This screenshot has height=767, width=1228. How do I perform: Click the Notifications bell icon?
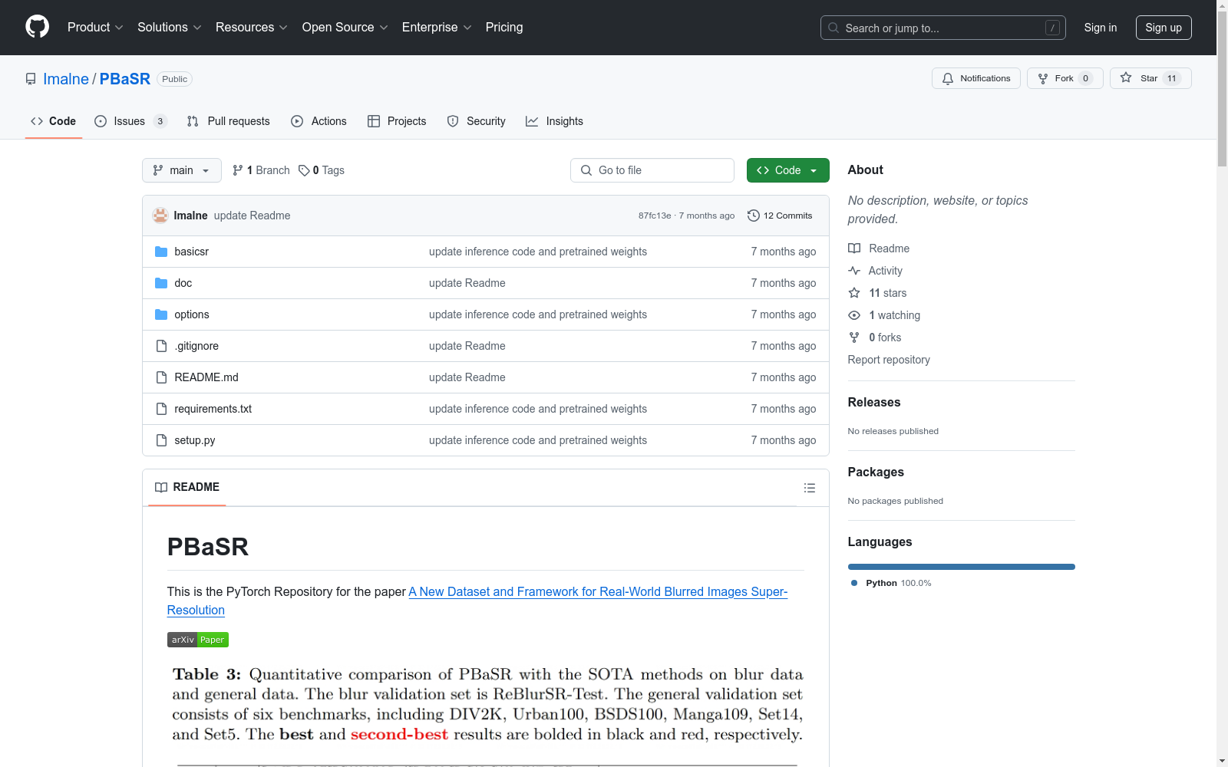(x=948, y=78)
